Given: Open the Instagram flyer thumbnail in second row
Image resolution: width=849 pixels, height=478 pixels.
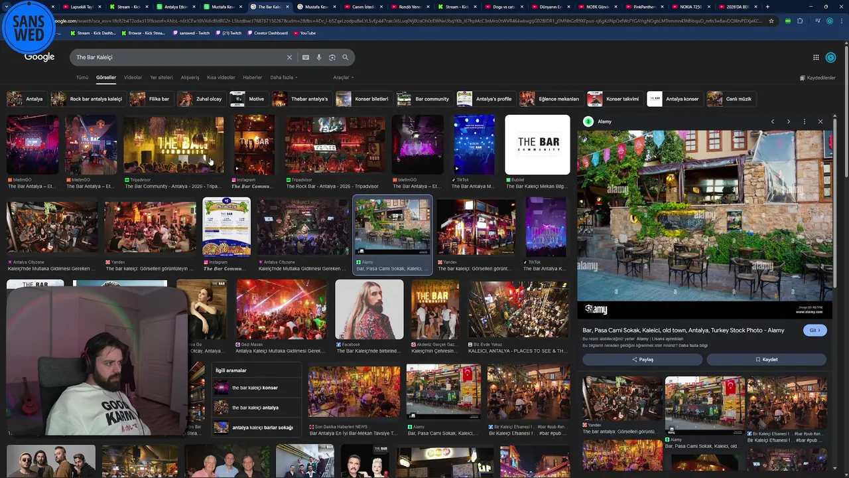Looking at the screenshot, I should [227, 226].
